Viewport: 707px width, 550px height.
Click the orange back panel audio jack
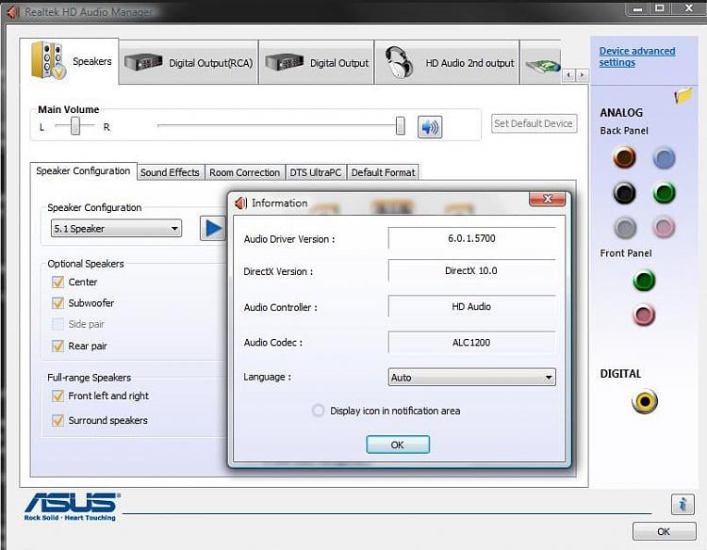coord(624,157)
